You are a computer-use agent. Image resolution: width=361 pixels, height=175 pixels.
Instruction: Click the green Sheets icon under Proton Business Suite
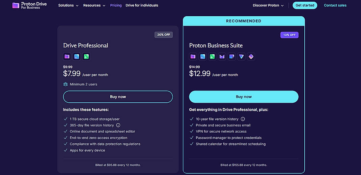click(212, 57)
